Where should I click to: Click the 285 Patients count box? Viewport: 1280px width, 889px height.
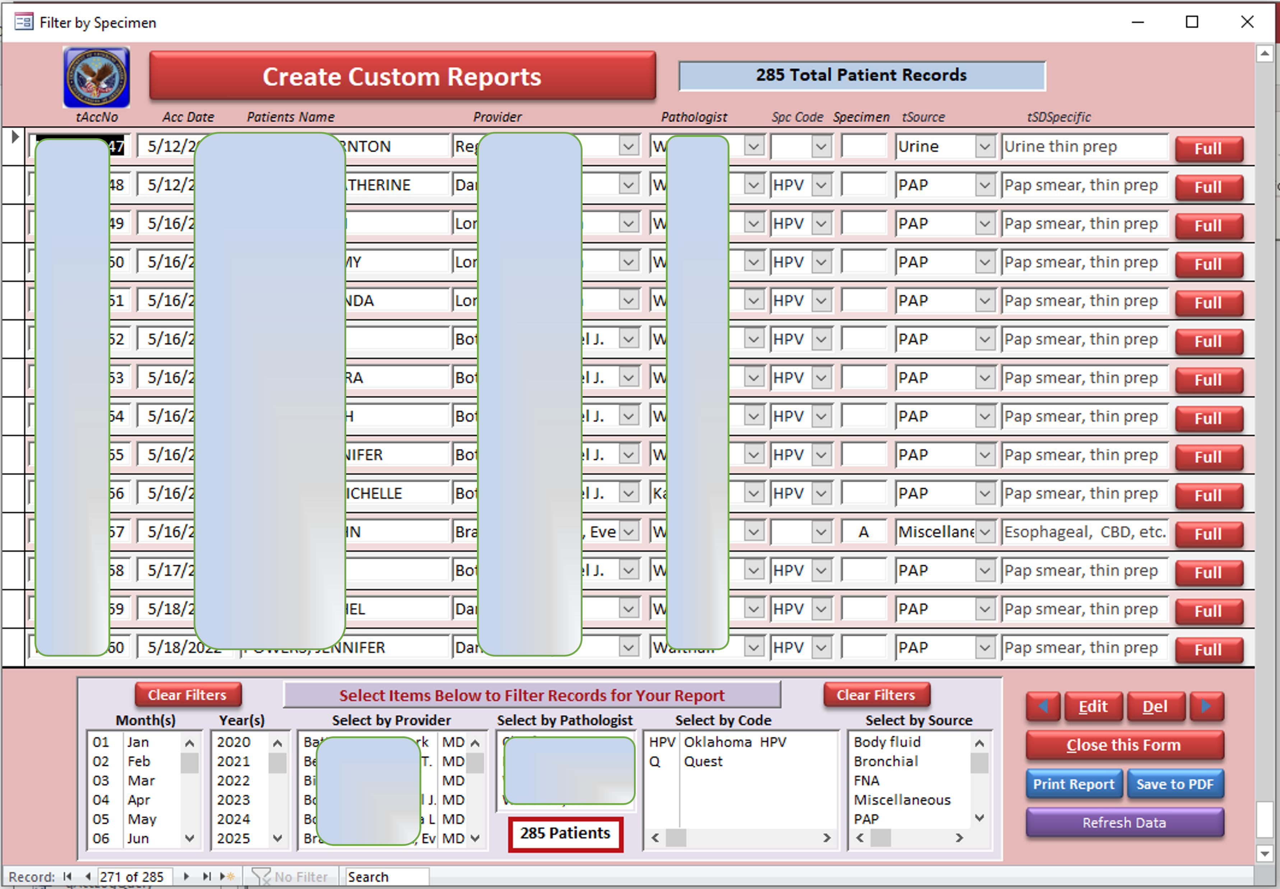coord(565,834)
